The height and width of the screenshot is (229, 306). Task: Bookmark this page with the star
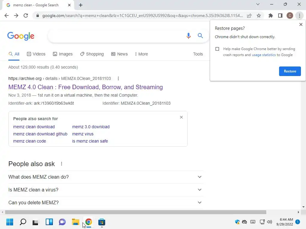pos(259,16)
